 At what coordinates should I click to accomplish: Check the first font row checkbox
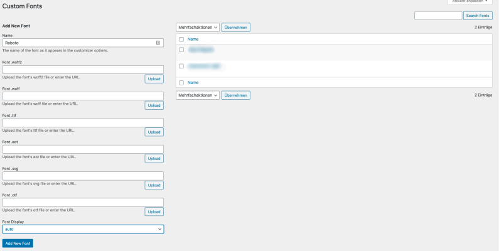pyautogui.click(x=181, y=49)
